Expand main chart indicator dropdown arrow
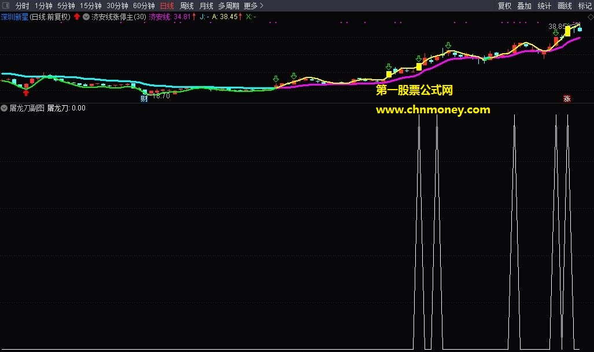 pyautogui.click(x=86, y=17)
